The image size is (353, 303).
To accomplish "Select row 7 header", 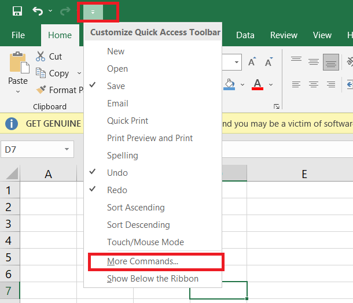I will click(10, 291).
